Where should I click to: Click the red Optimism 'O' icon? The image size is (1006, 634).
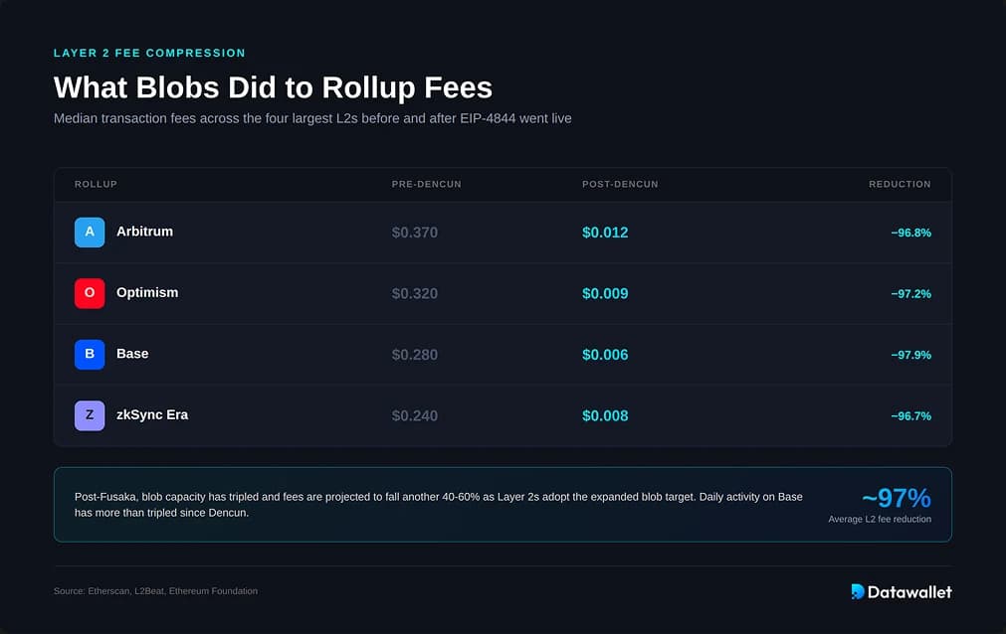point(90,293)
